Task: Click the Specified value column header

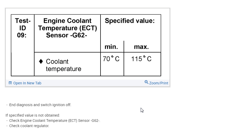Action: pyautogui.click(x=130, y=21)
